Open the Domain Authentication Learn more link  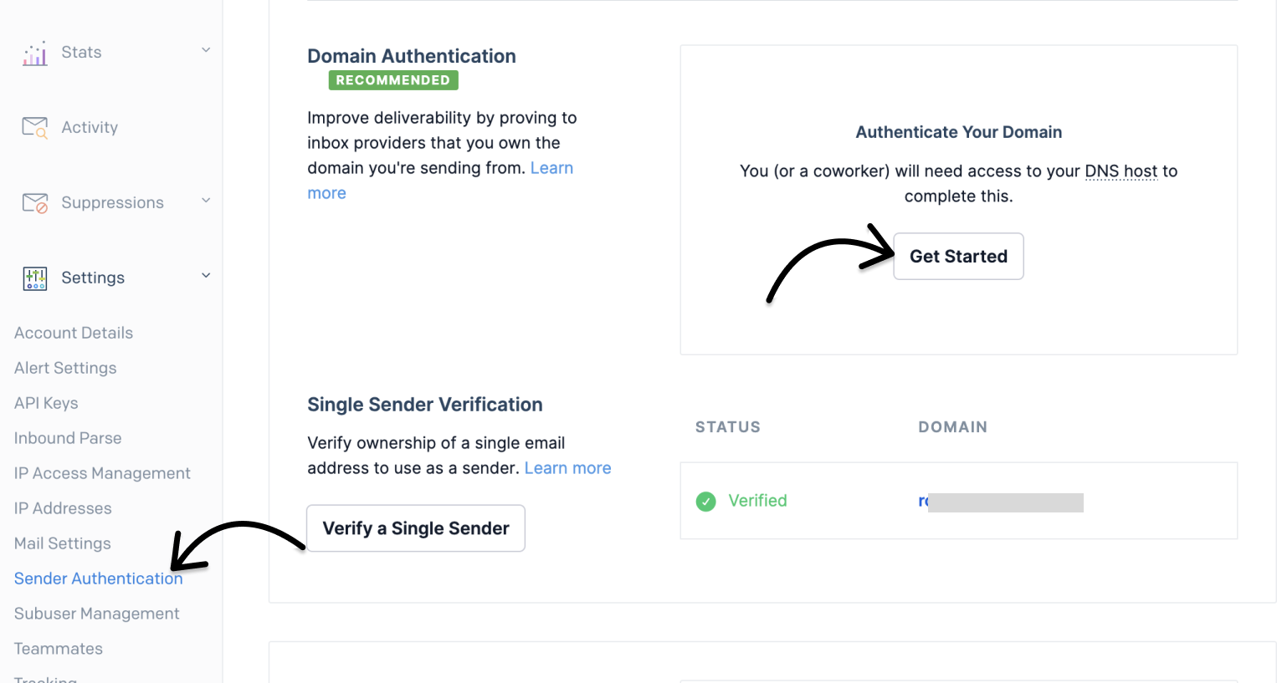pyautogui.click(x=551, y=167)
